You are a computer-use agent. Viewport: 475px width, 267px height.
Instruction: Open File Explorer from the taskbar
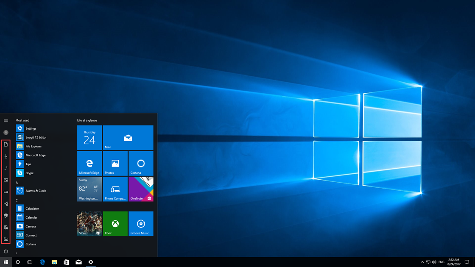pyautogui.click(x=54, y=262)
